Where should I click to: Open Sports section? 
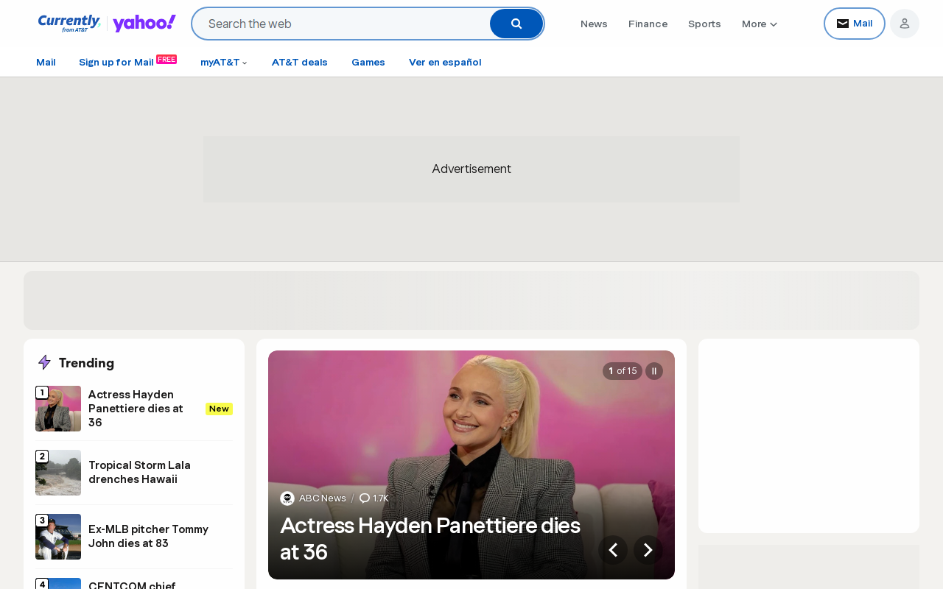coord(704,24)
